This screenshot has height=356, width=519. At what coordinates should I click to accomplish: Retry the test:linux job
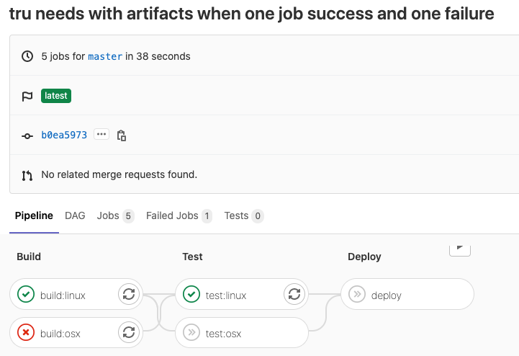(x=294, y=294)
